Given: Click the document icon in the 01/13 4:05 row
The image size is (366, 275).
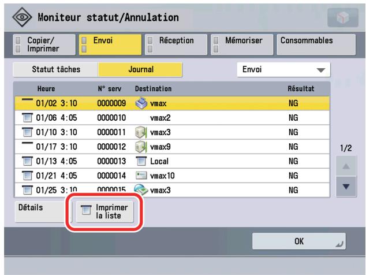Looking at the screenshot, I should click(27, 161).
